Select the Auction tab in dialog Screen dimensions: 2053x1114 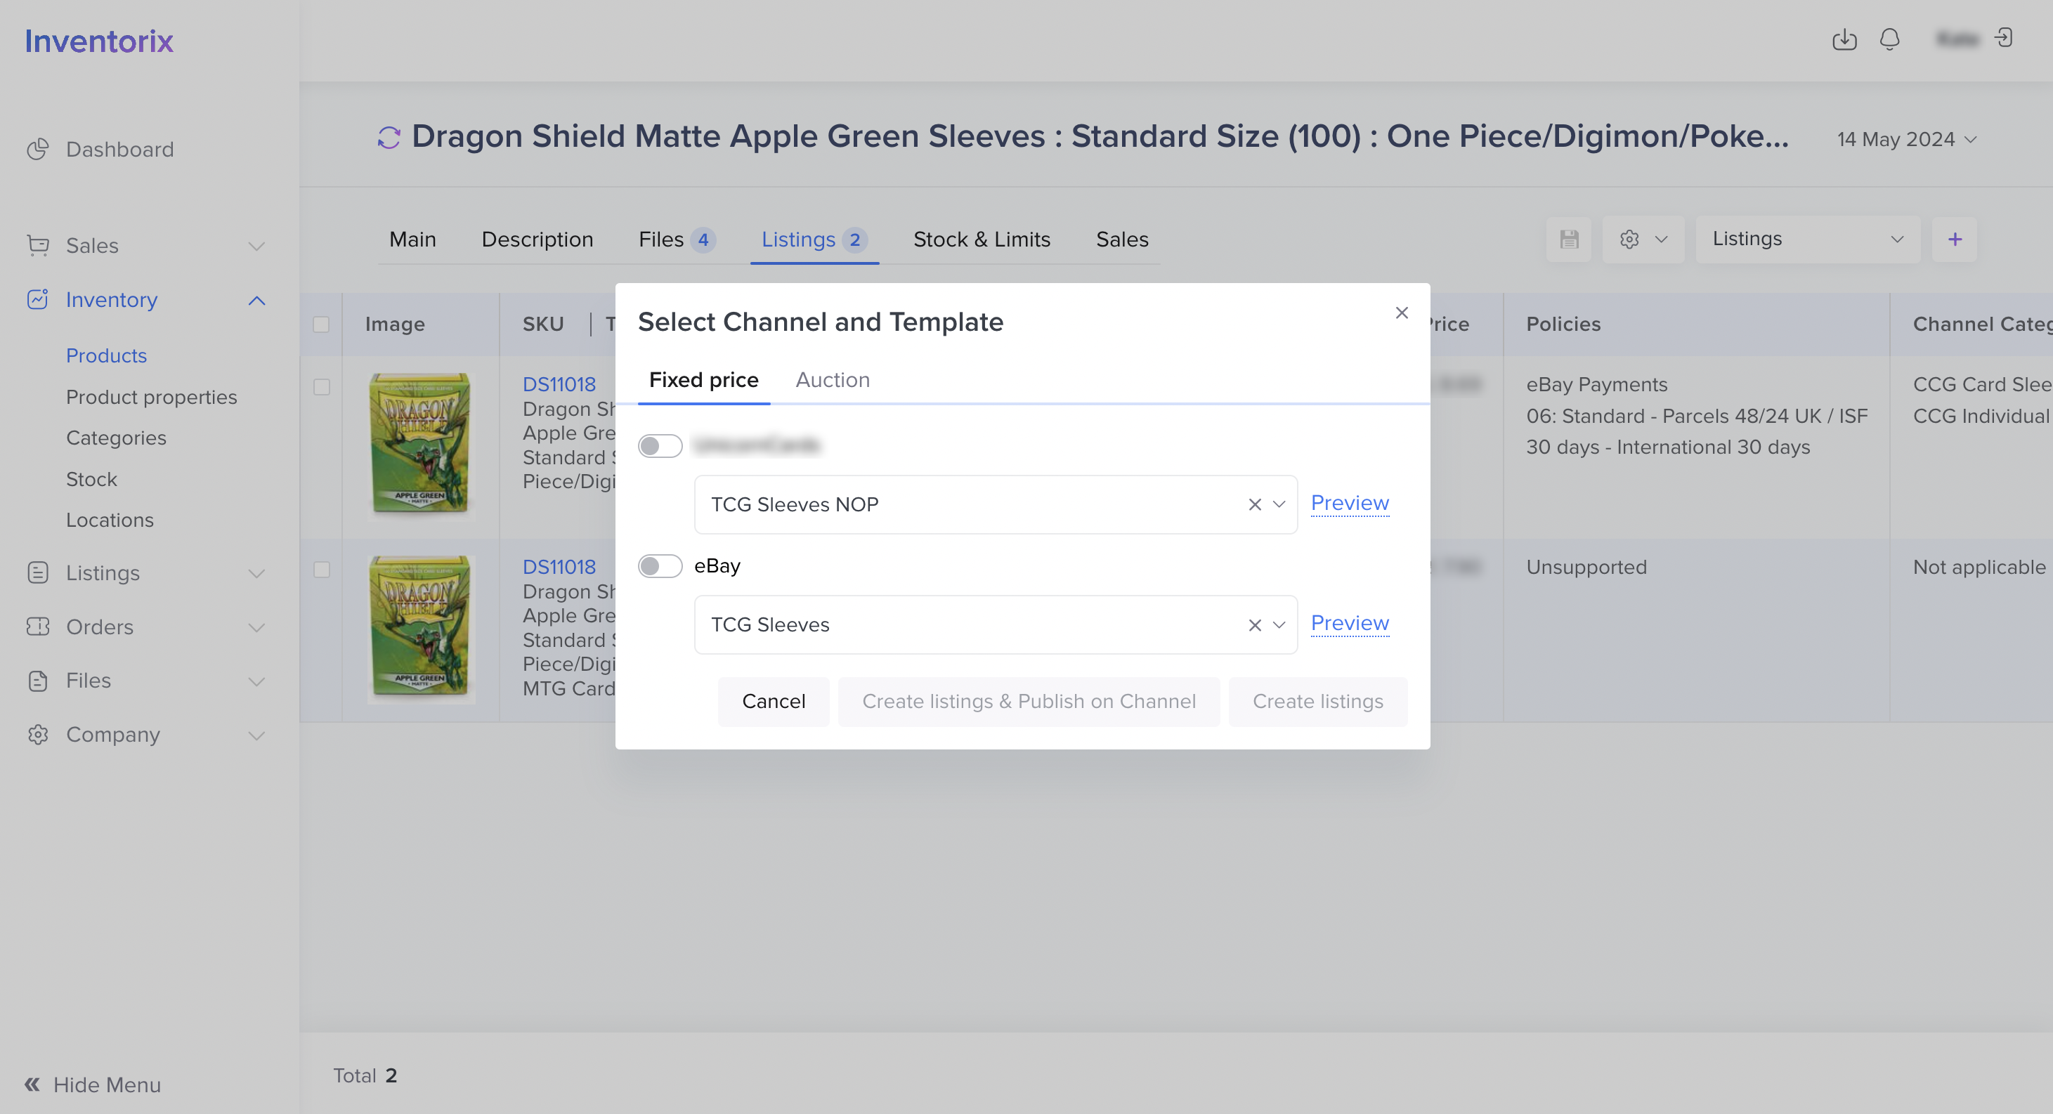coord(832,380)
